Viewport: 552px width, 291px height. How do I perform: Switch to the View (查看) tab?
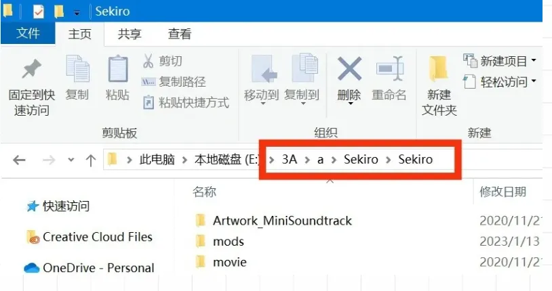[x=180, y=34]
